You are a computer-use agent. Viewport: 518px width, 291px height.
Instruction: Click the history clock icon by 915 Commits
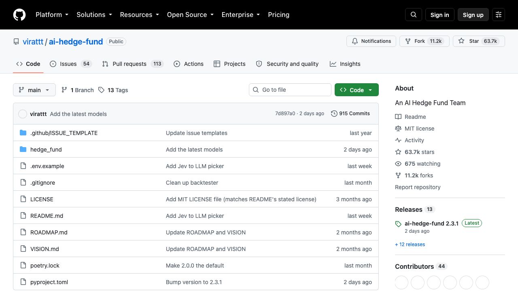334,114
